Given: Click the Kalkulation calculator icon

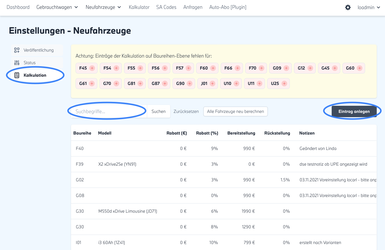Looking at the screenshot, I should tap(17, 75).
